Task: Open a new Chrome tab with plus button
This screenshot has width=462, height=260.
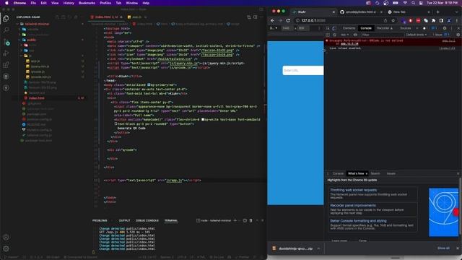Action: point(437,12)
